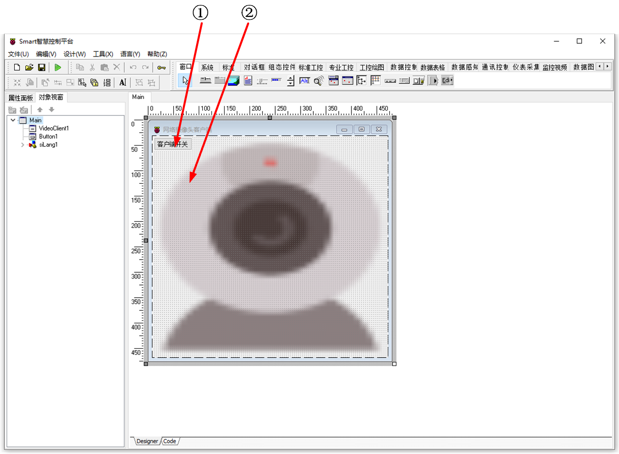Click the bold 'A' text icon
The height and width of the screenshot is (454, 619).
[122, 82]
